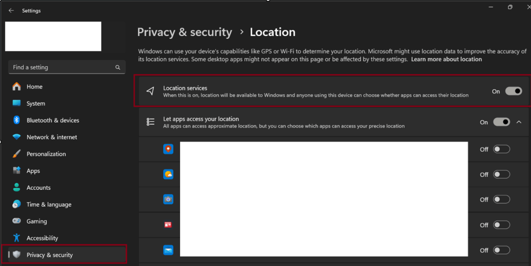Click the Find a setting search box
The image size is (531, 266).
click(x=67, y=67)
